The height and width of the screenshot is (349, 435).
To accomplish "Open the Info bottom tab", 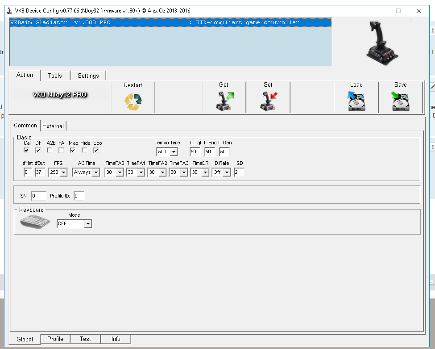I will click(116, 339).
